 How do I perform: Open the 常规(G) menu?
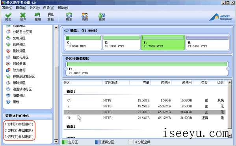[x=7, y=7]
